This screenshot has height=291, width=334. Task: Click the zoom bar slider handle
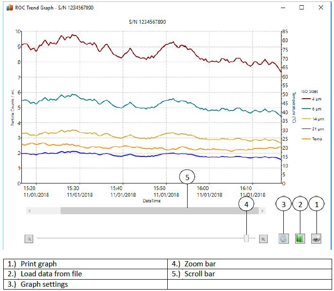[x=246, y=238]
